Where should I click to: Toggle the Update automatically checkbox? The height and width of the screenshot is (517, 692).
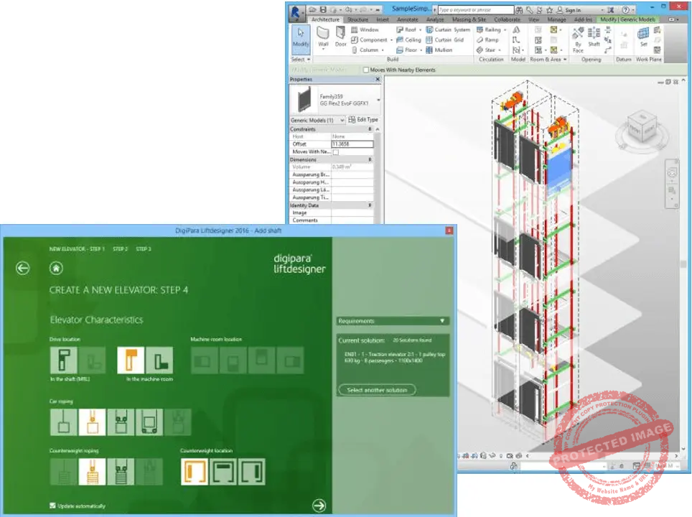click(x=52, y=506)
